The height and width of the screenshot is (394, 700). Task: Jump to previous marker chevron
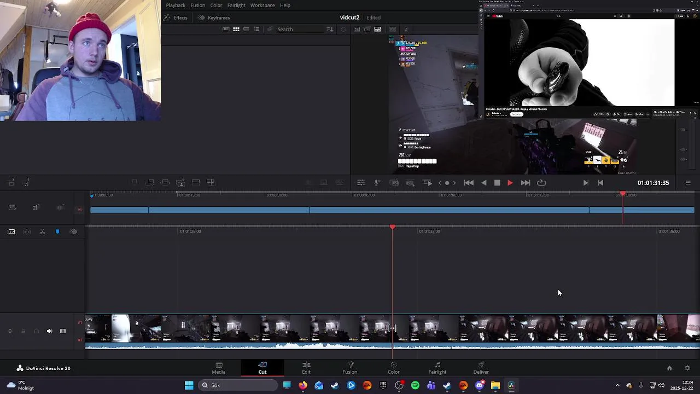click(x=440, y=183)
